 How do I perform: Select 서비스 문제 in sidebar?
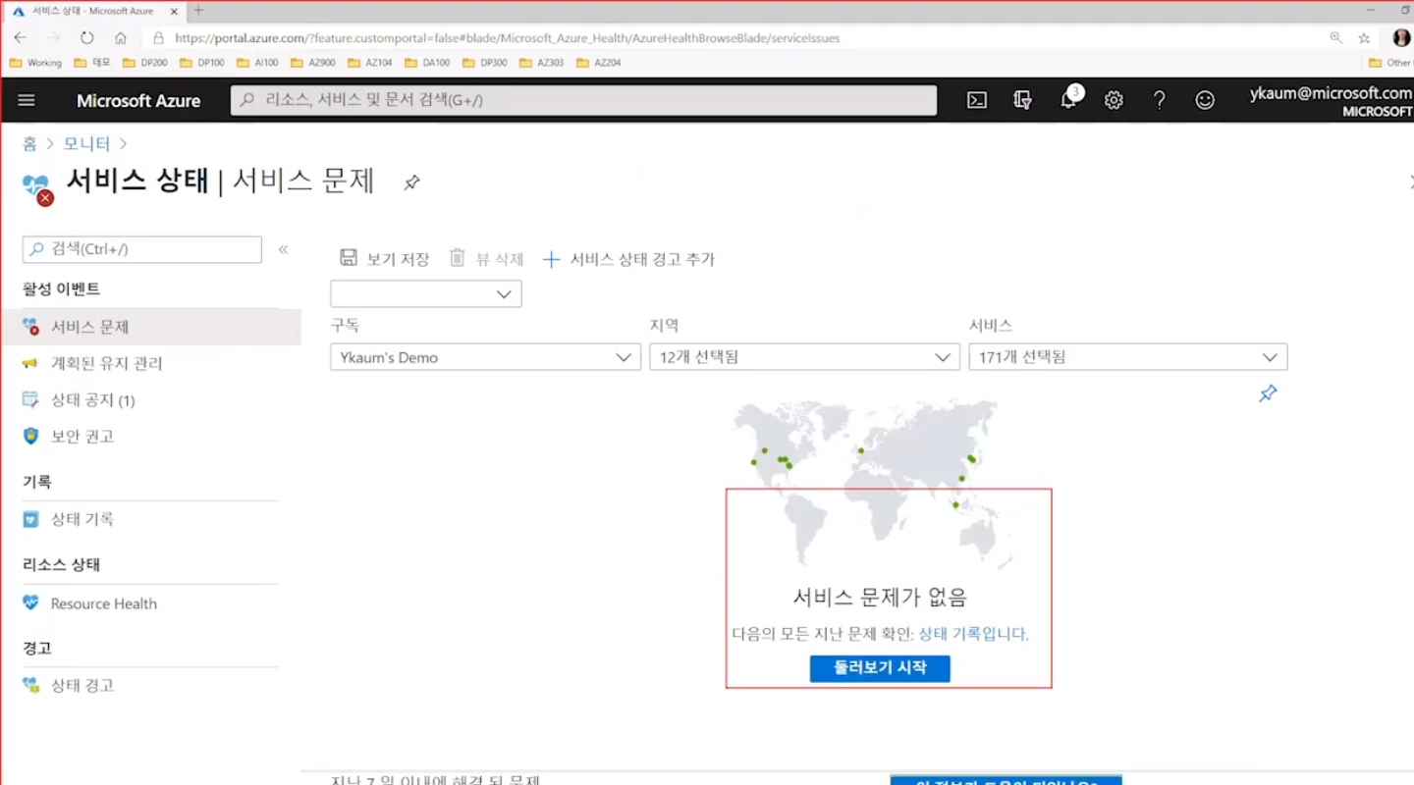tap(151, 327)
